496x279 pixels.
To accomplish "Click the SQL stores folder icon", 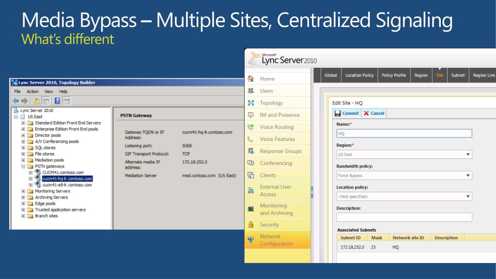I will [x=30, y=148].
